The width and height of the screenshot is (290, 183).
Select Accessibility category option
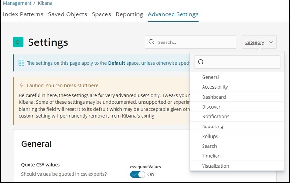click(x=237, y=87)
